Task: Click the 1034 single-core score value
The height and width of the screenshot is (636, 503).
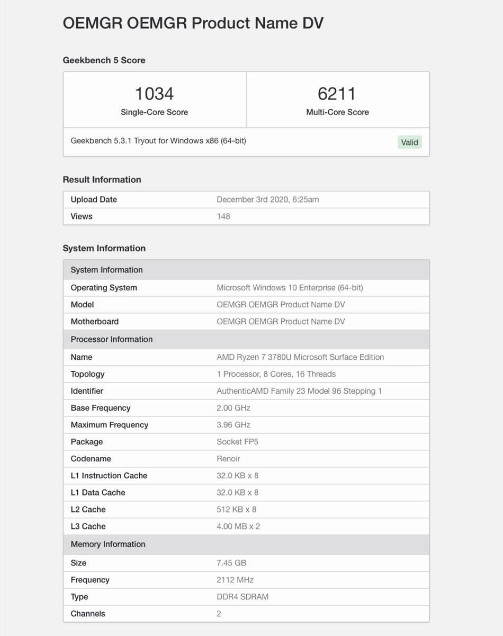Action: (x=154, y=94)
